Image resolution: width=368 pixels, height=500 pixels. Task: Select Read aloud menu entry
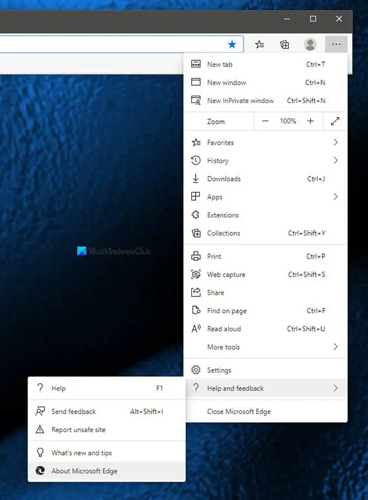[x=266, y=329]
